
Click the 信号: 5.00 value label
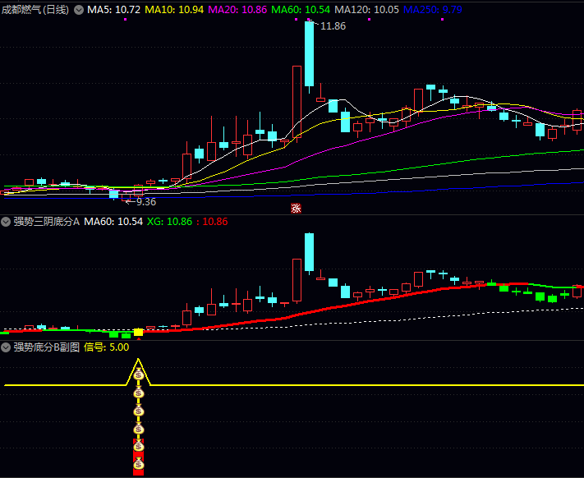pyautogui.click(x=107, y=347)
